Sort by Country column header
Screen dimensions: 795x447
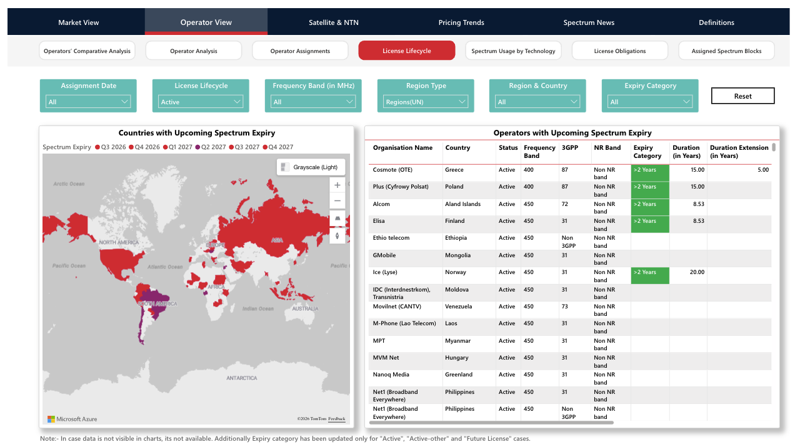click(x=457, y=148)
